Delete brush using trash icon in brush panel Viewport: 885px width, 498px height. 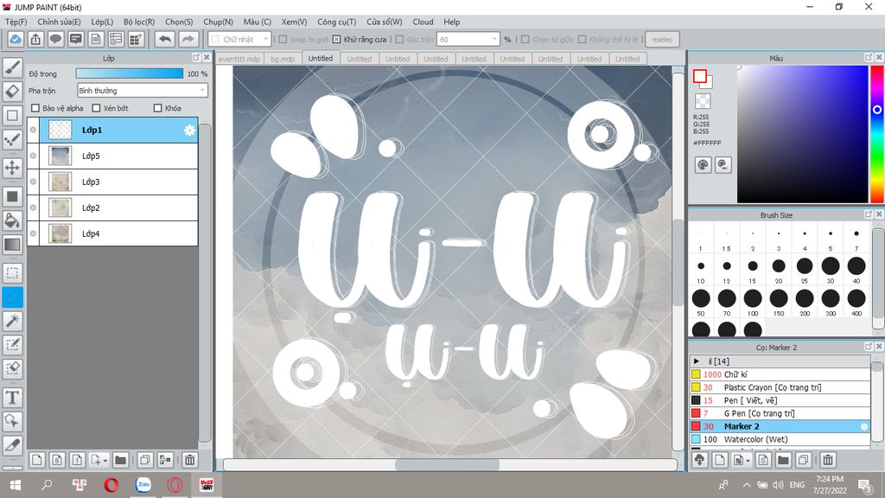827,460
